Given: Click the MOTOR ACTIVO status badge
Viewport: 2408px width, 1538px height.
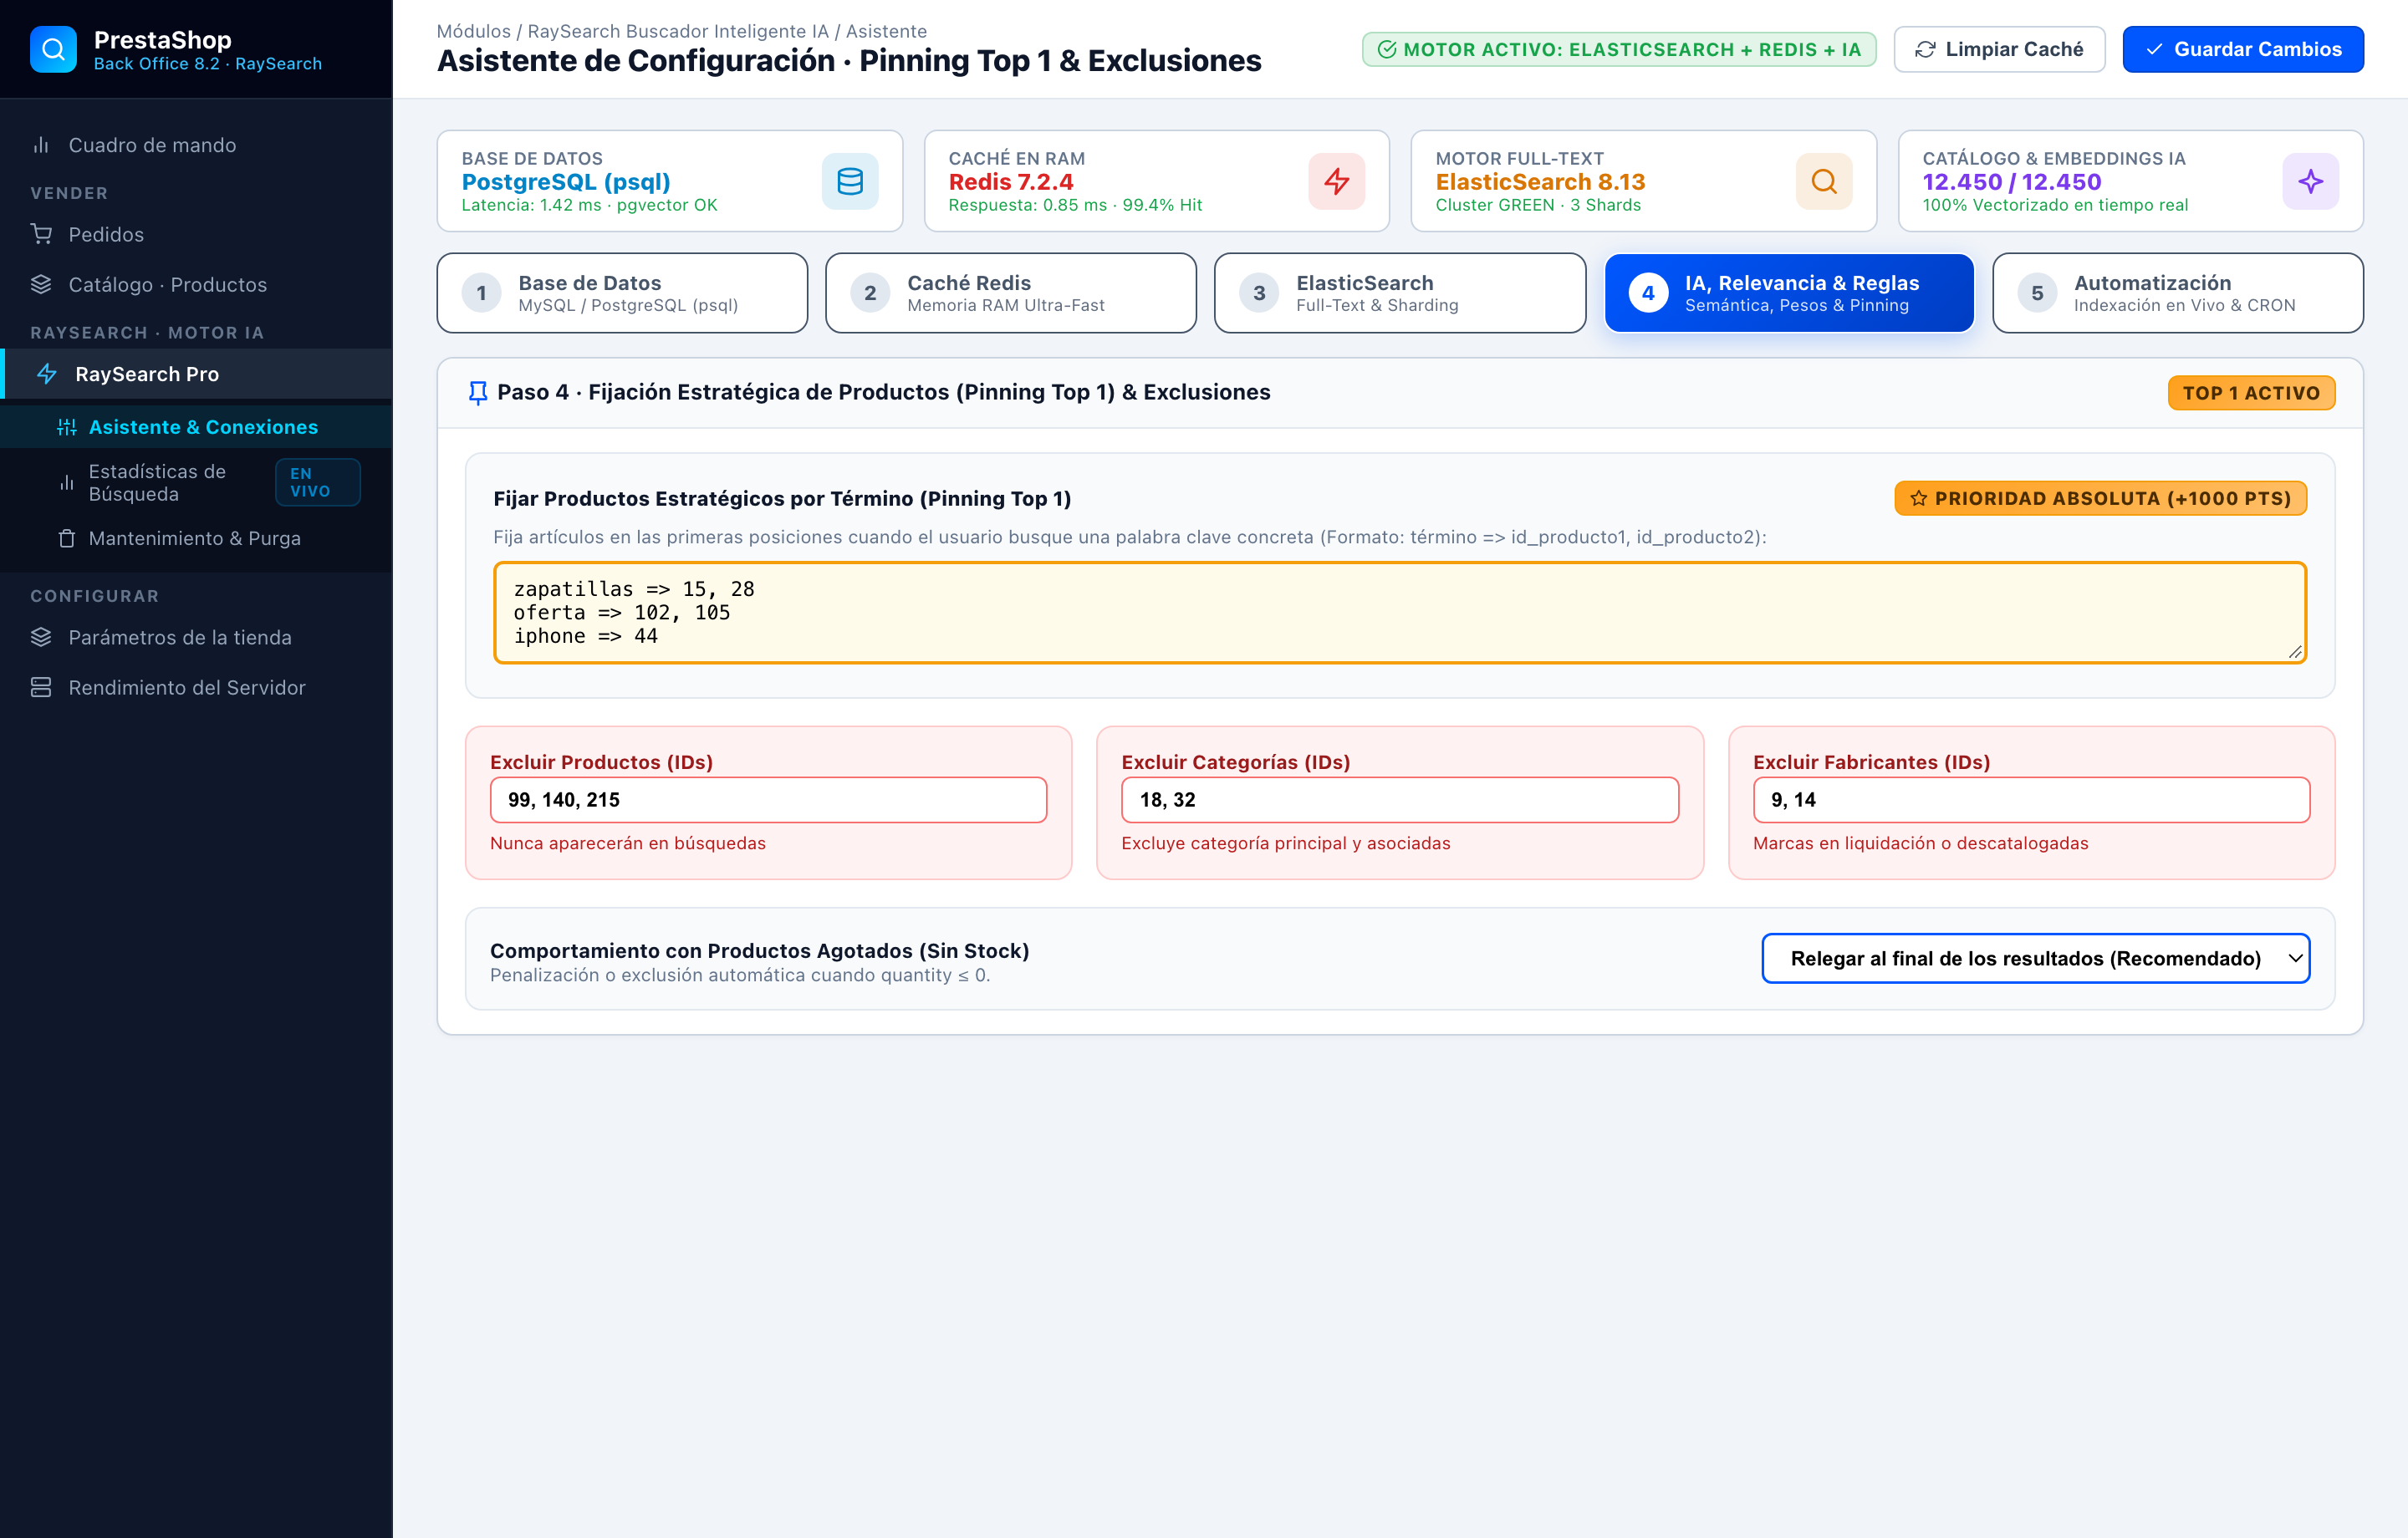Looking at the screenshot, I should pos(1618,49).
